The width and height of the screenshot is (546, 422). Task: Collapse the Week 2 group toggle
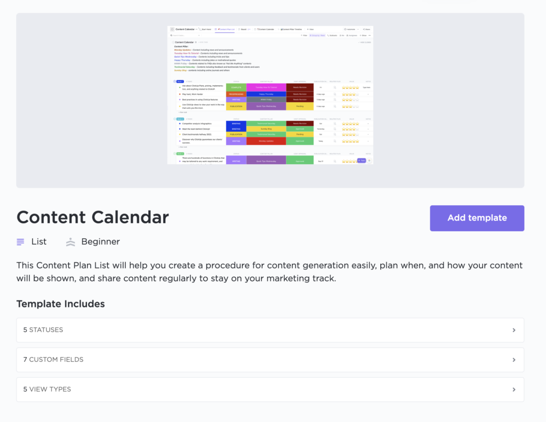click(175, 119)
